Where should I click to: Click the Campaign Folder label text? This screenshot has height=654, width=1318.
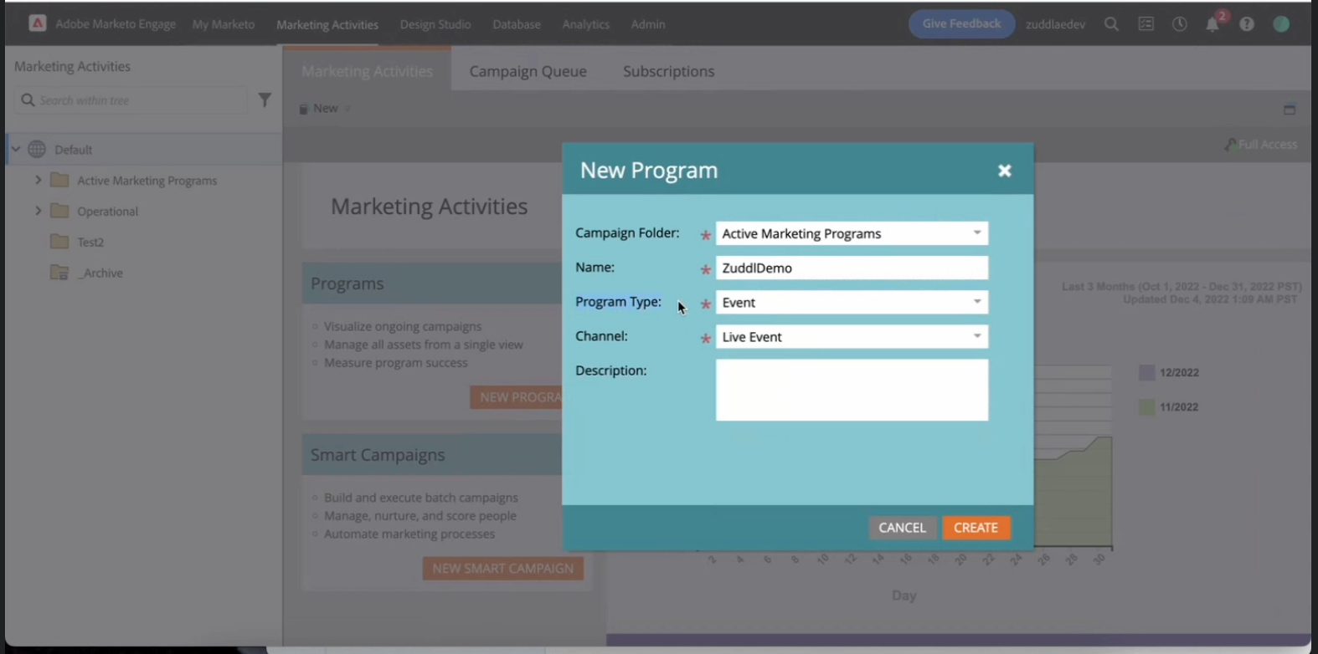click(x=627, y=233)
